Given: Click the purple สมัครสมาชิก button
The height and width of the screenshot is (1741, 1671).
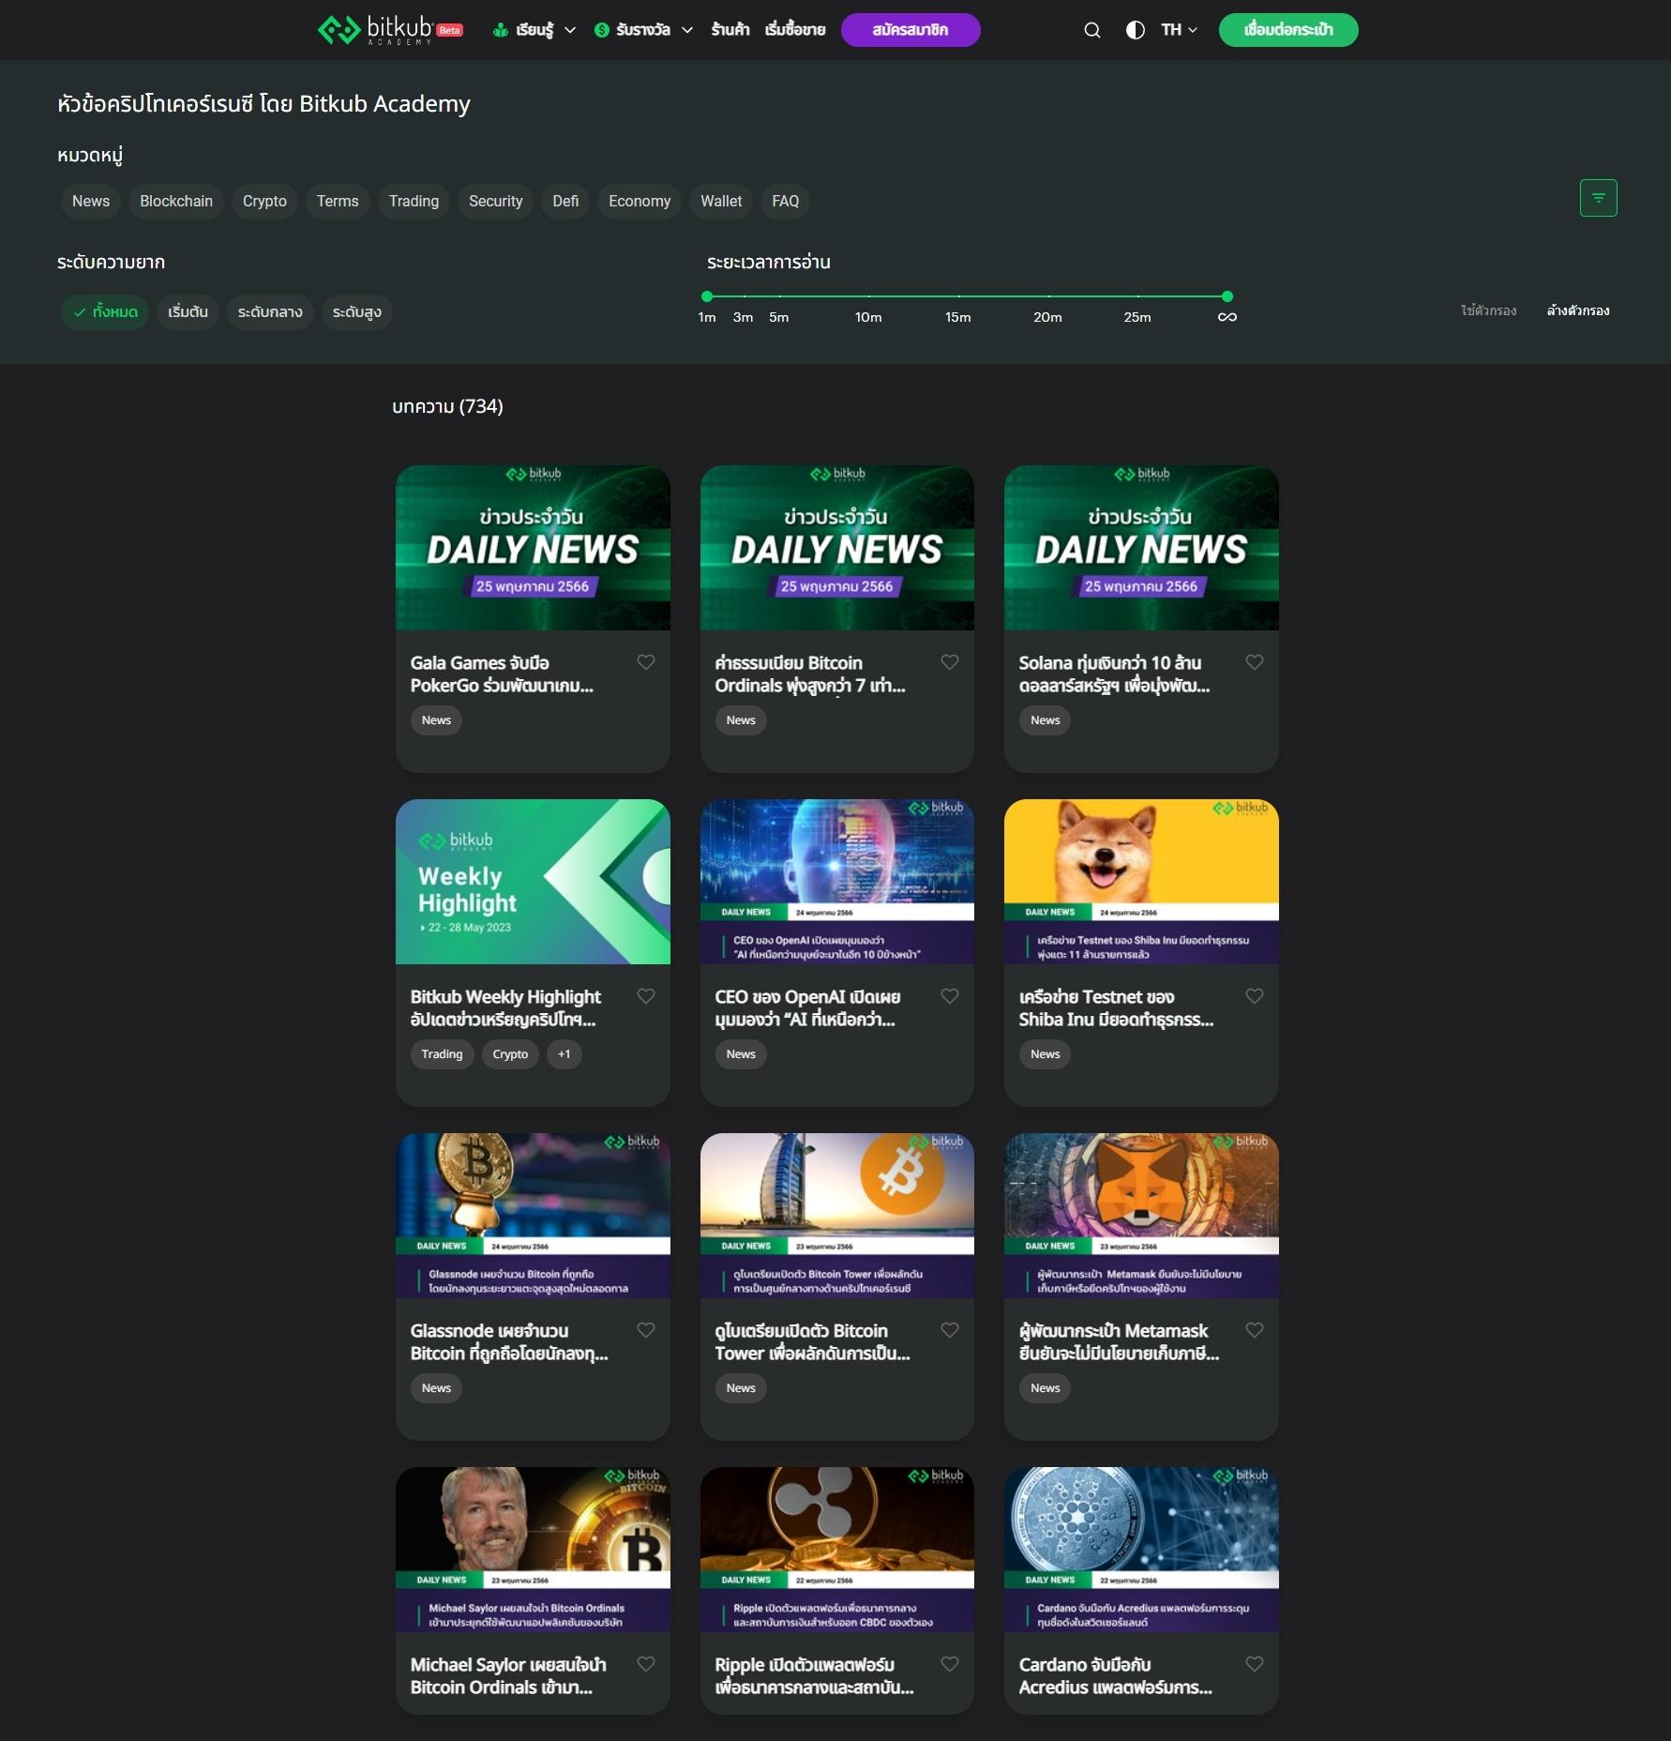Looking at the screenshot, I should (x=911, y=30).
